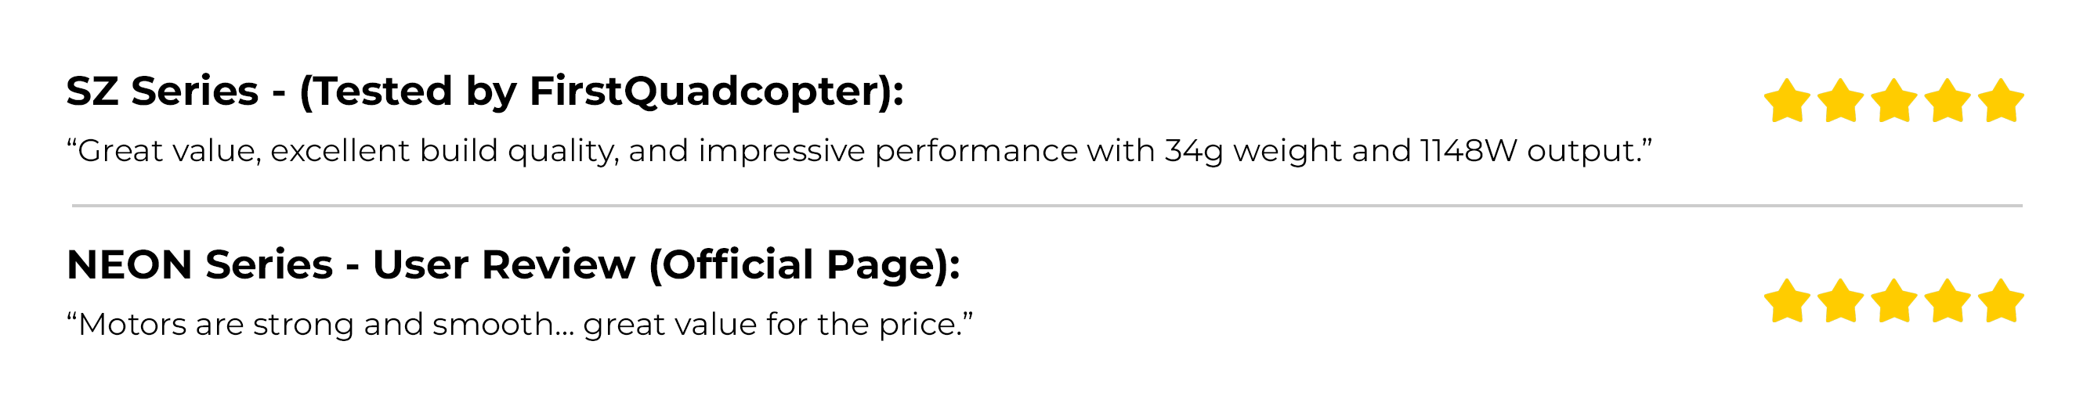2076x406 pixels.
Task: Click 'Motors are strong and smooth' text
Action: [x=315, y=325]
